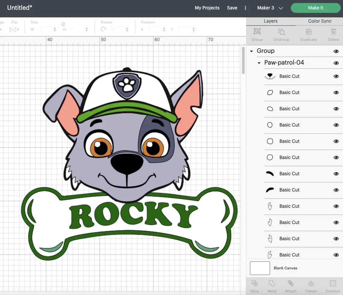Click the Flip icon in the edit bar

tap(13, 29)
